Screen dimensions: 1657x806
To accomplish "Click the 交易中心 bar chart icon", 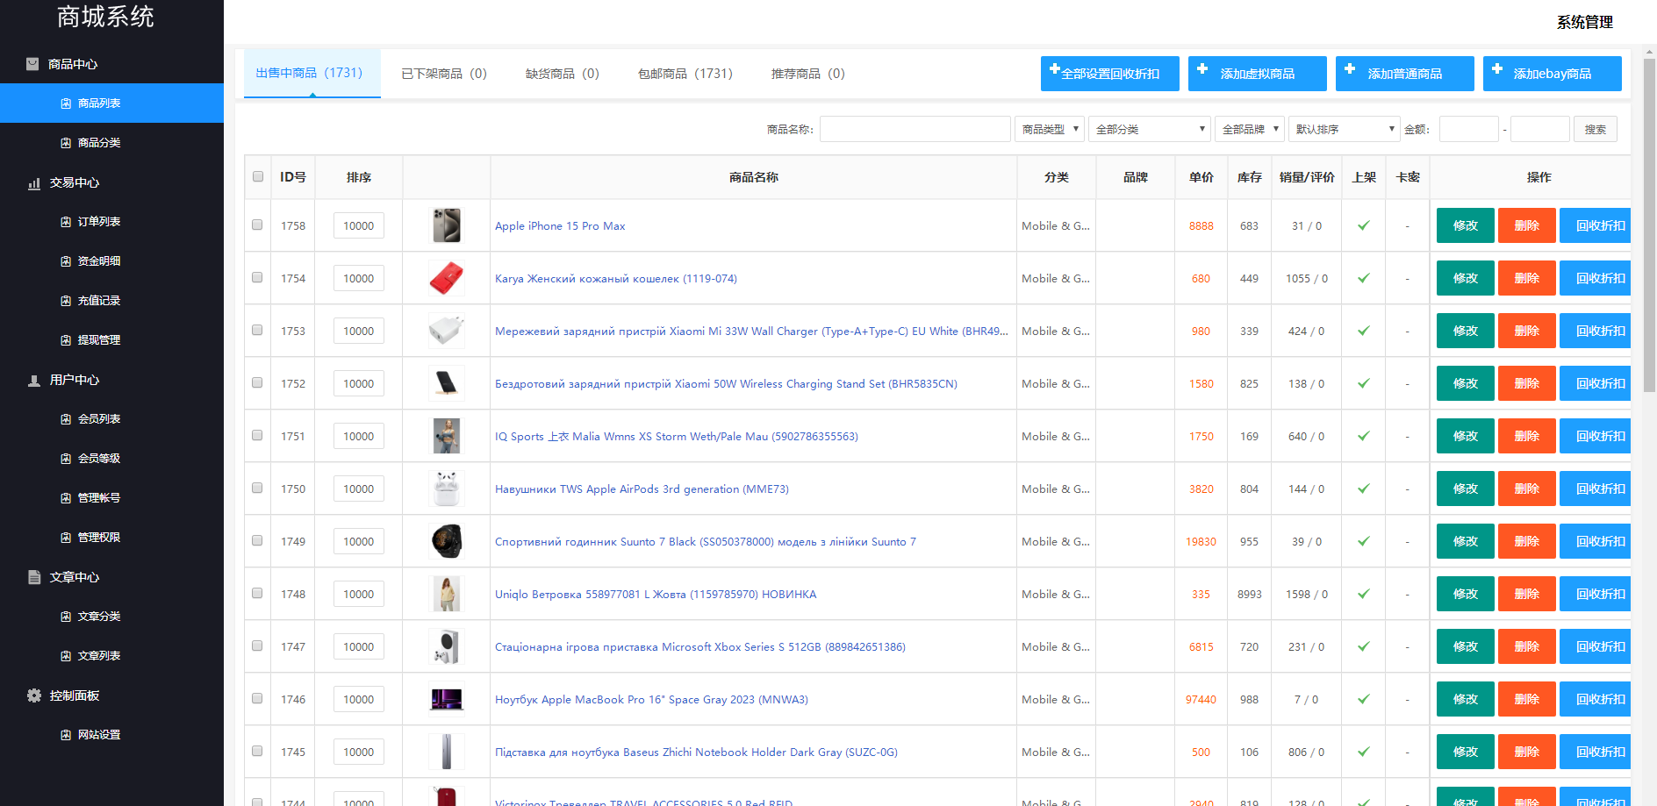I will coord(34,183).
